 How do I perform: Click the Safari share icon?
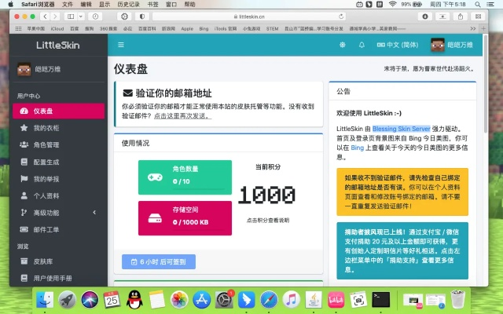tap(461, 16)
